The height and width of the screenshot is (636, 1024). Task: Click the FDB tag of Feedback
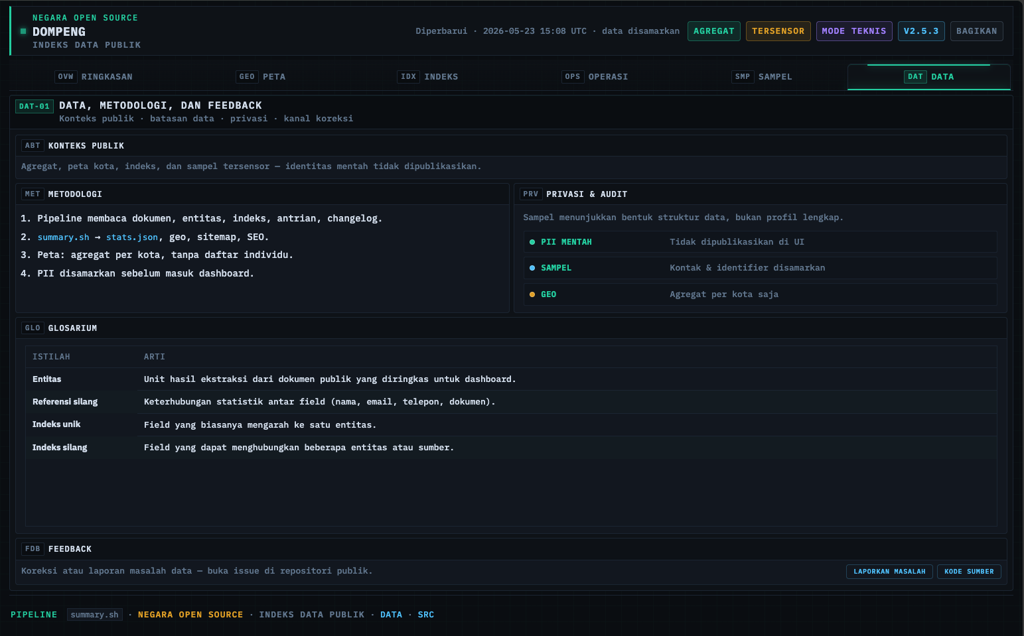pyautogui.click(x=33, y=549)
